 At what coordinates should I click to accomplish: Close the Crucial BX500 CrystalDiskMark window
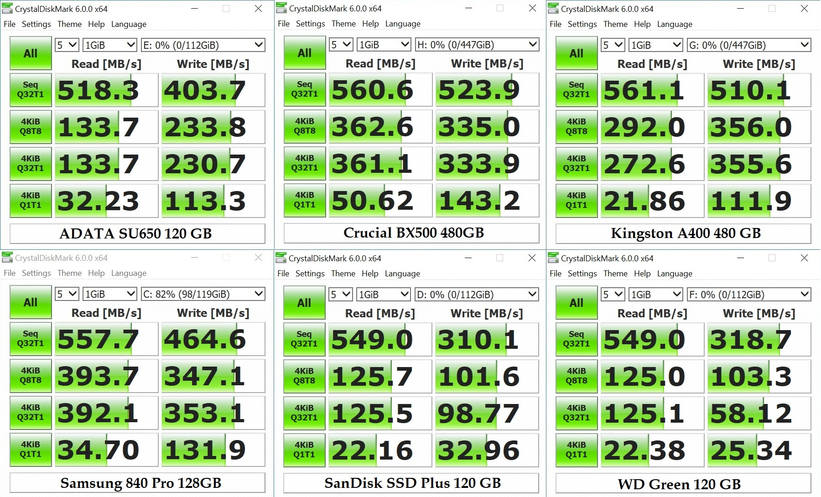[532, 8]
